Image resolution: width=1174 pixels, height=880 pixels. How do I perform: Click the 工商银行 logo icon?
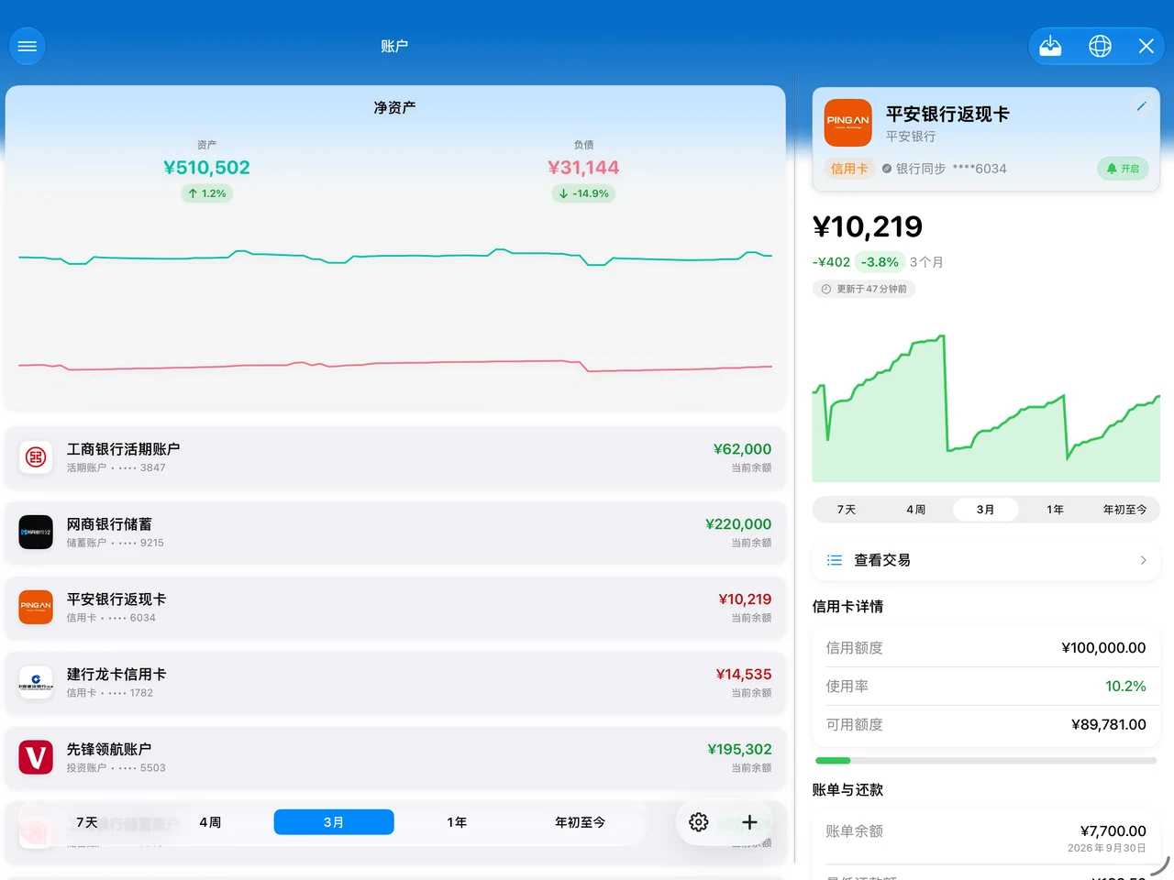[36, 456]
